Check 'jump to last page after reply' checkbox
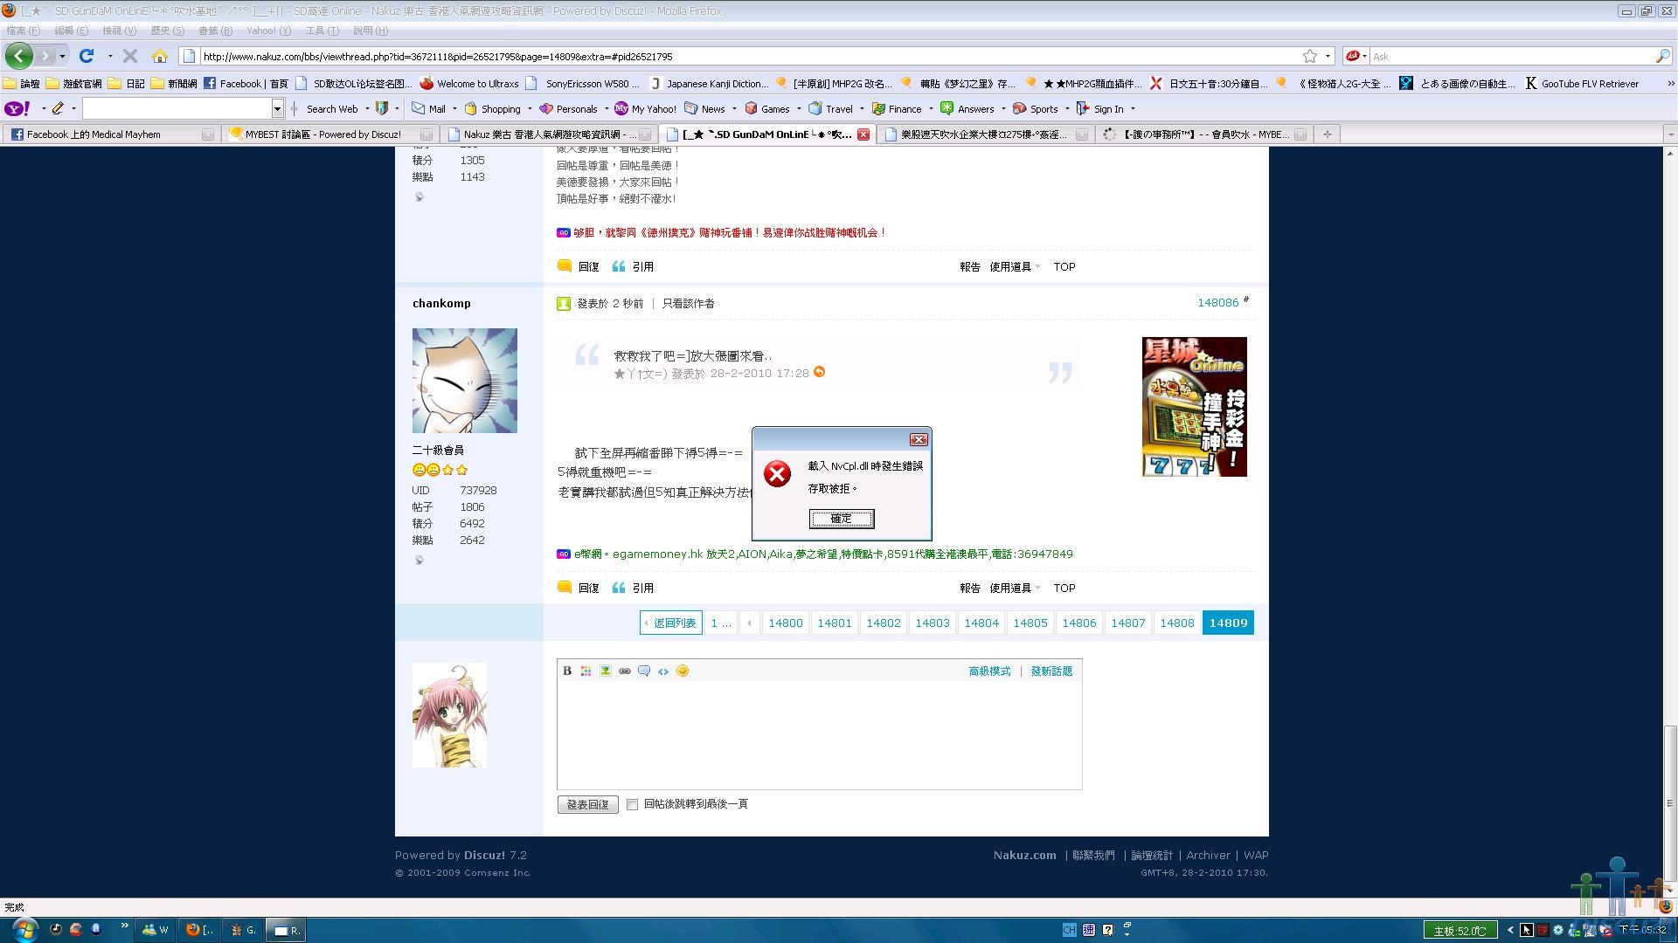This screenshot has width=1678, height=943. [632, 804]
